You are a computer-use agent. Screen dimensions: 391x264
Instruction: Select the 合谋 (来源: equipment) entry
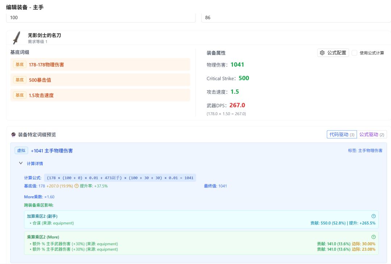tap(52, 223)
